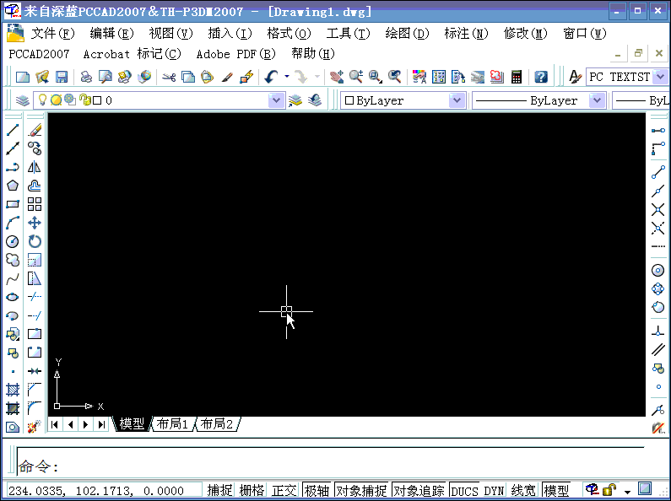Jump to first layout tab arrow

pos(55,424)
